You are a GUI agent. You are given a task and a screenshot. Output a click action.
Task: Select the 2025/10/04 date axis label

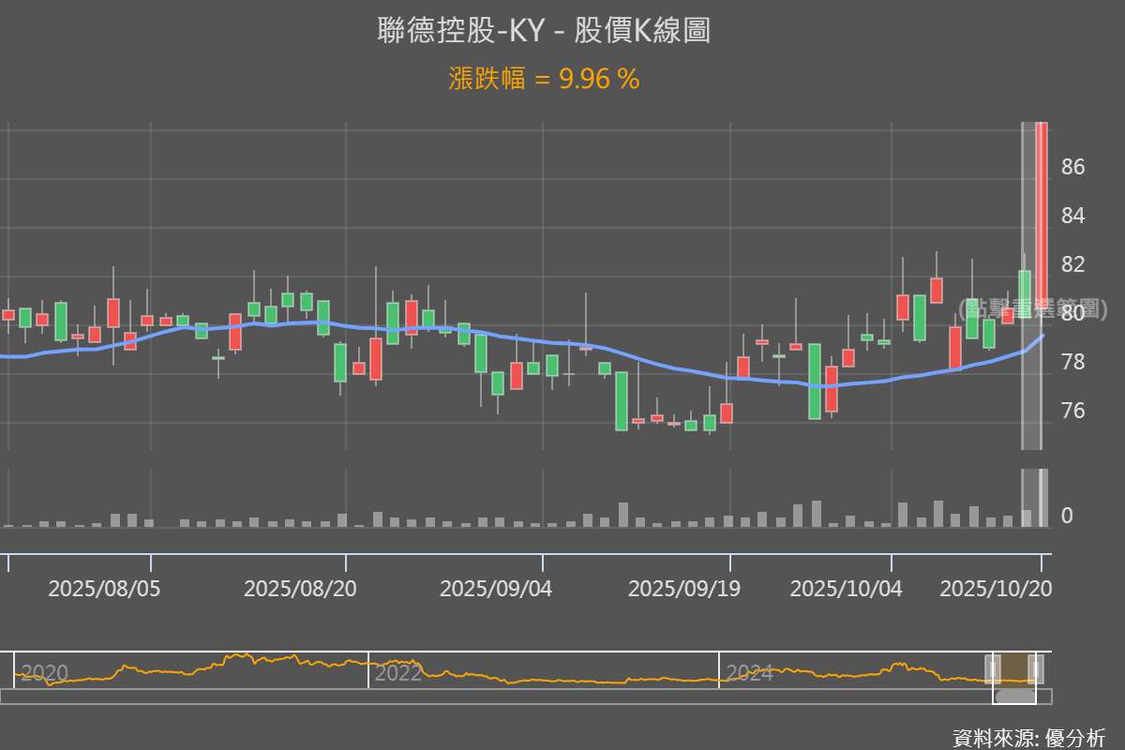847,589
